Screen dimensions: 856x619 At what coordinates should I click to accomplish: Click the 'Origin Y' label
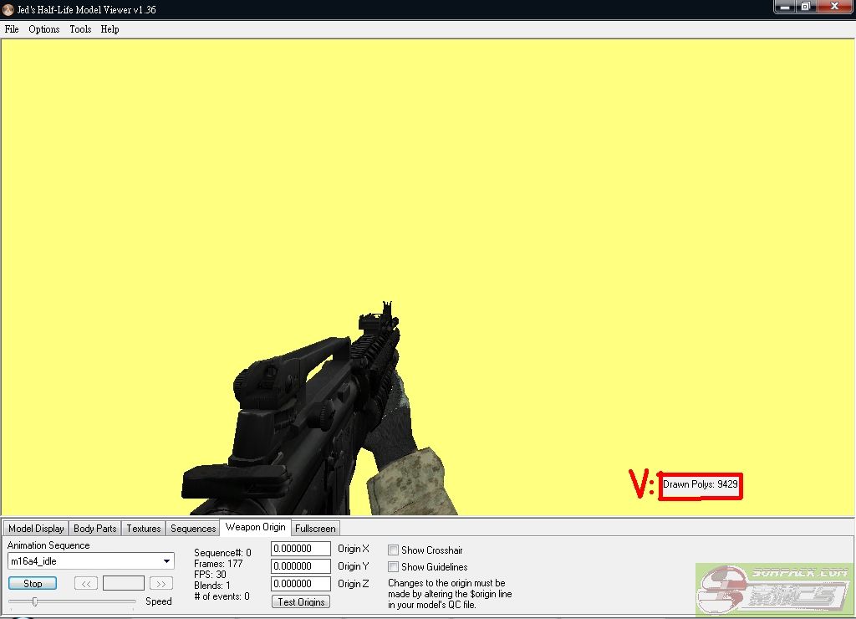click(x=354, y=566)
